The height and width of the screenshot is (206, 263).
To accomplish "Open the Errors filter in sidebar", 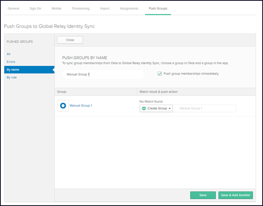I will pyautogui.click(x=11, y=62).
